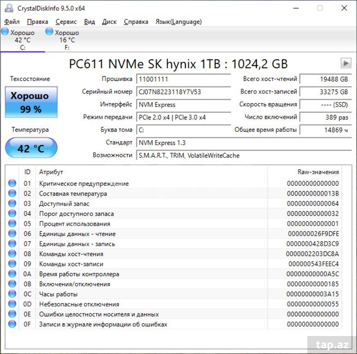Viewport: 357px width, 354px height.
Task: Click the rotation speed value ---- (SSD)
Action: pyautogui.click(x=326, y=105)
